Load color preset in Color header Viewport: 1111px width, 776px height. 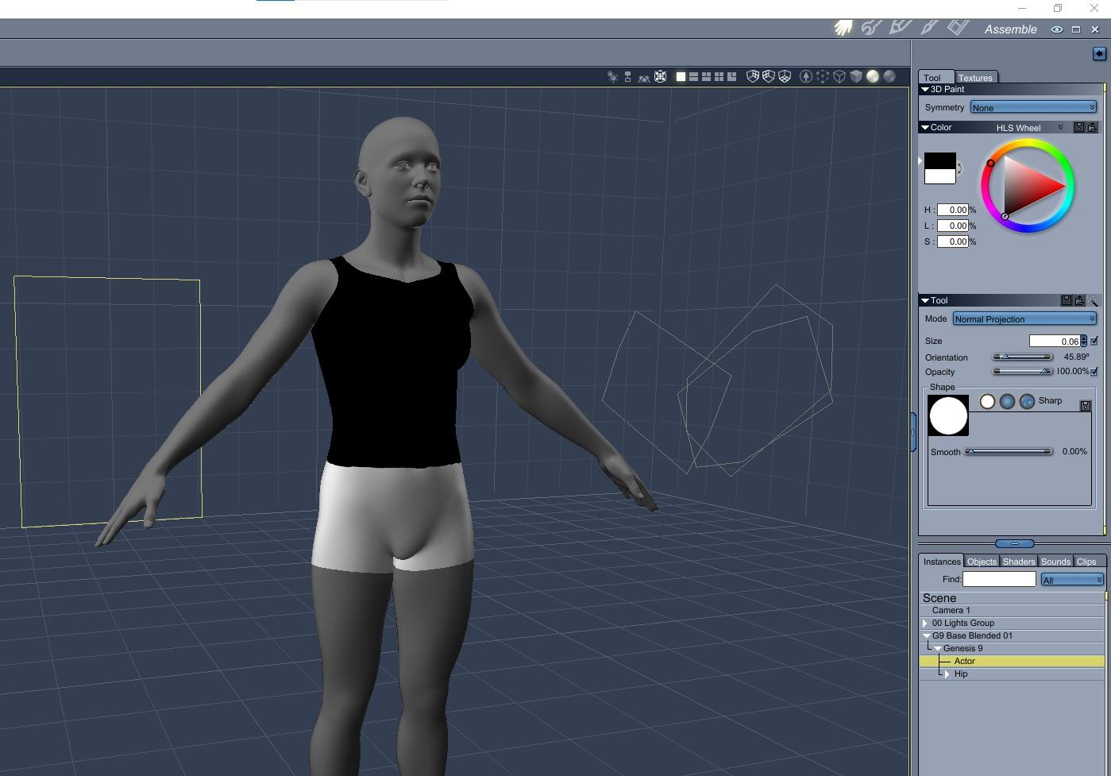point(1092,127)
